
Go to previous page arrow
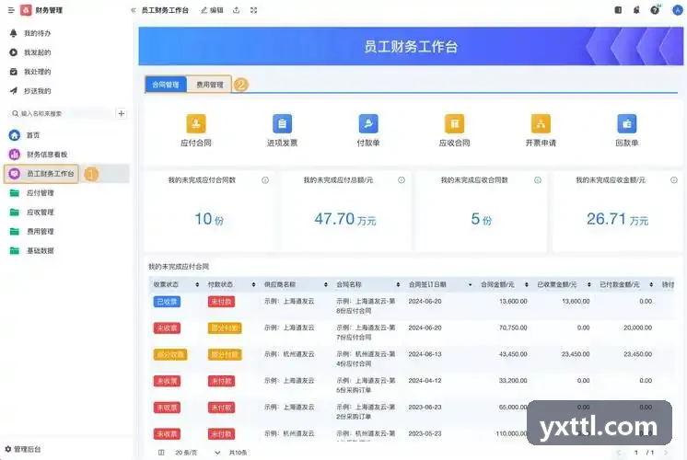click(619, 453)
